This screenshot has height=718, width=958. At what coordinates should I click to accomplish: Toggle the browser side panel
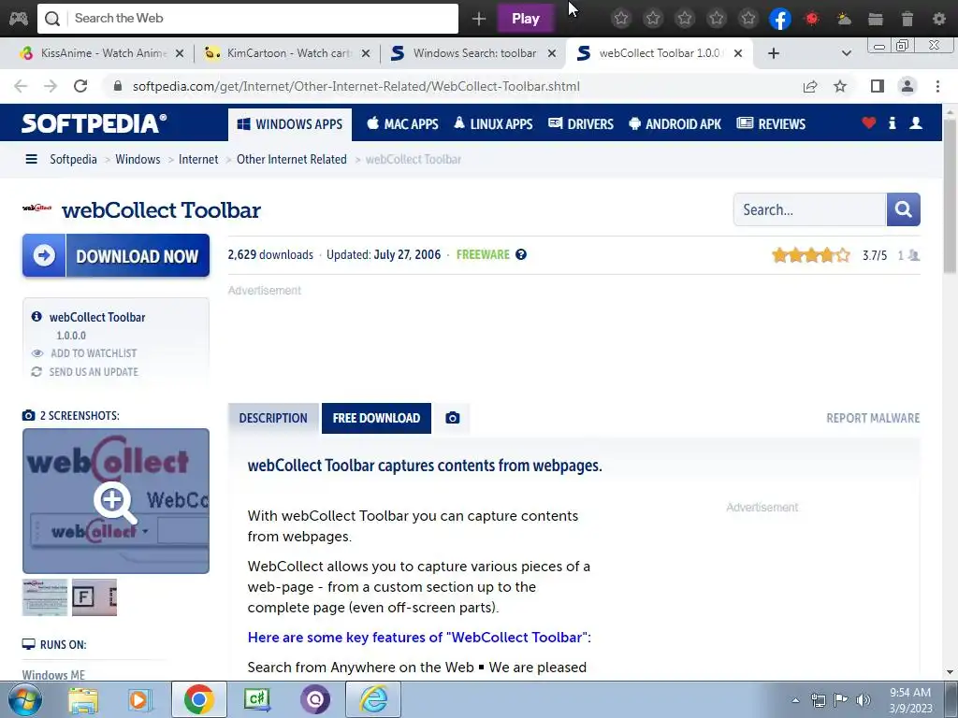click(x=878, y=86)
